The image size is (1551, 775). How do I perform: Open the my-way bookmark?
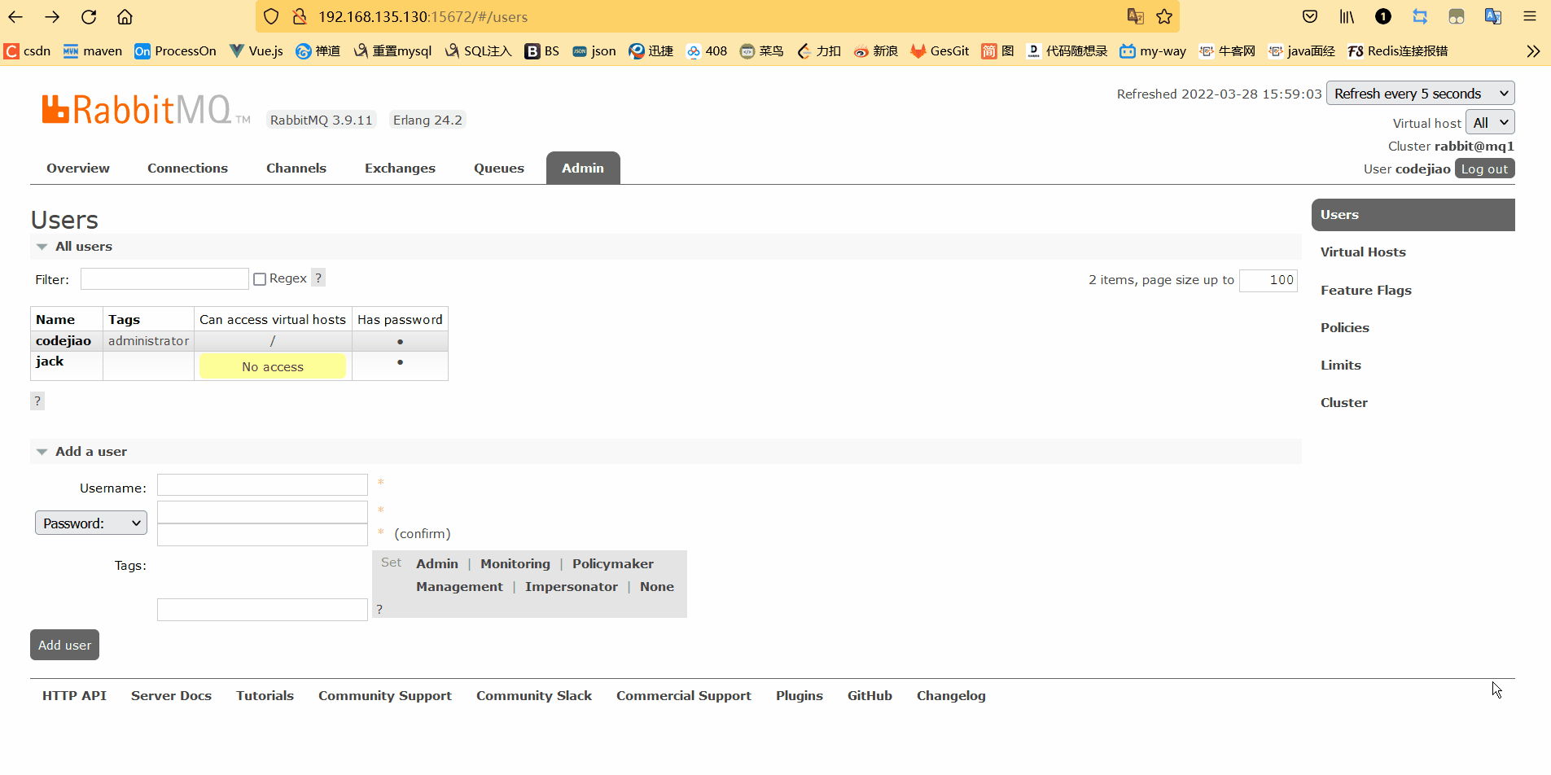pyautogui.click(x=1153, y=51)
